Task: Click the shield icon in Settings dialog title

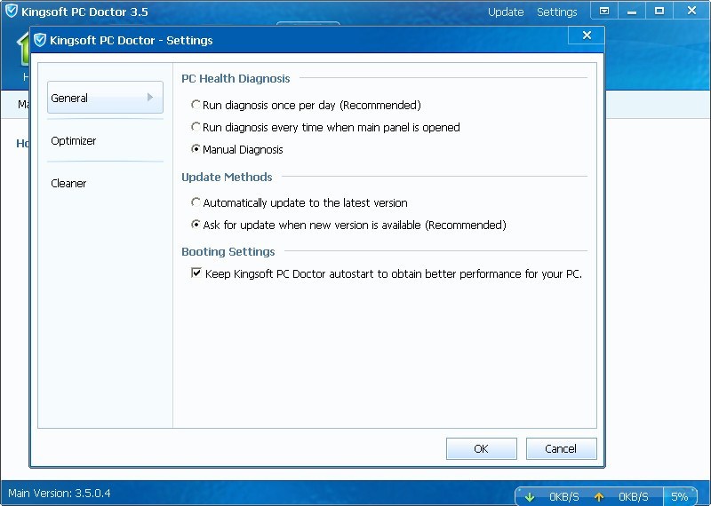Action: [x=40, y=40]
